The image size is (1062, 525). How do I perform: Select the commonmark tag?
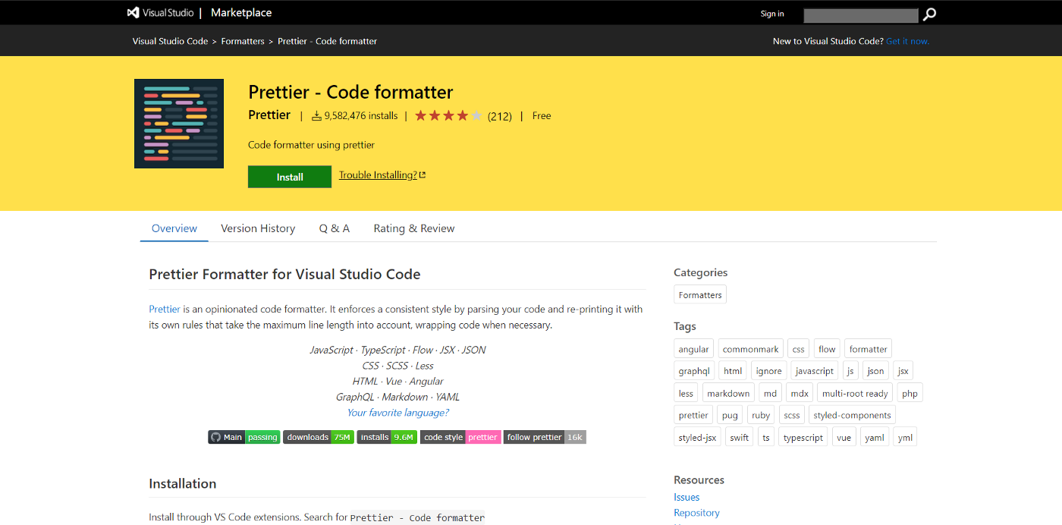point(751,349)
